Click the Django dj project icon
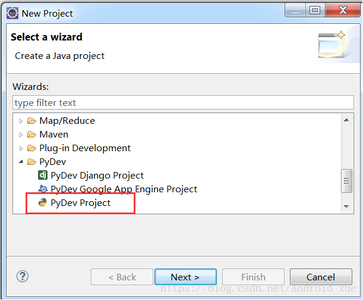Viewport: 363px width, 300px height. tap(43, 175)
